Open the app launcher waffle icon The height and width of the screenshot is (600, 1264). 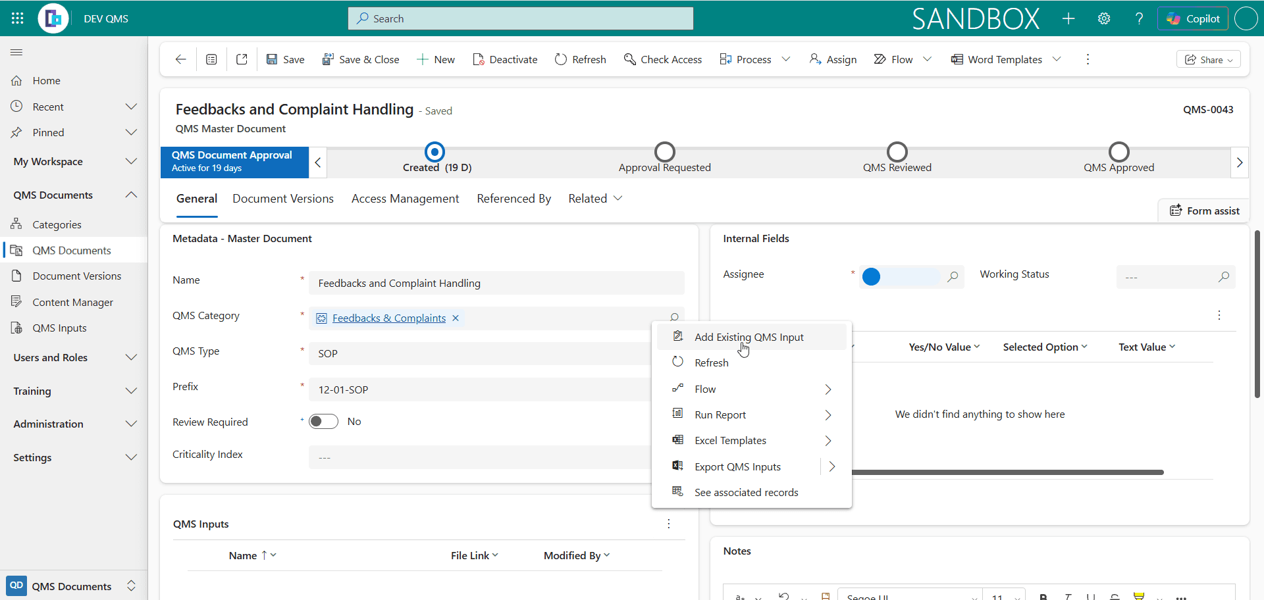click(18, 18)
